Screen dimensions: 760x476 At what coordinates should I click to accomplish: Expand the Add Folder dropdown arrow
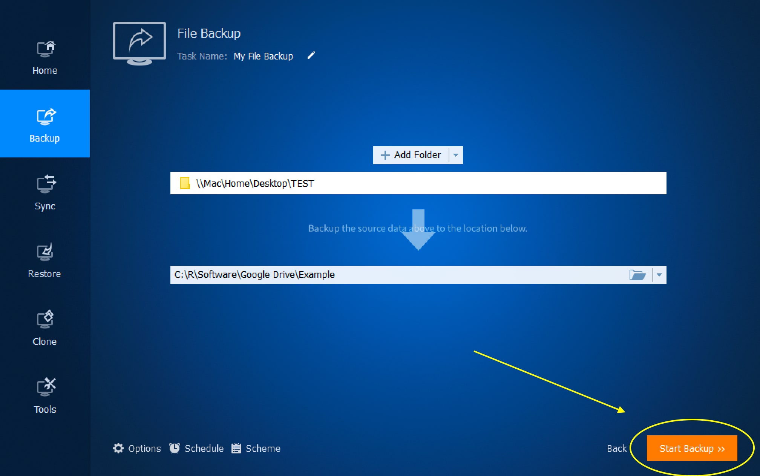click(456, 155)
